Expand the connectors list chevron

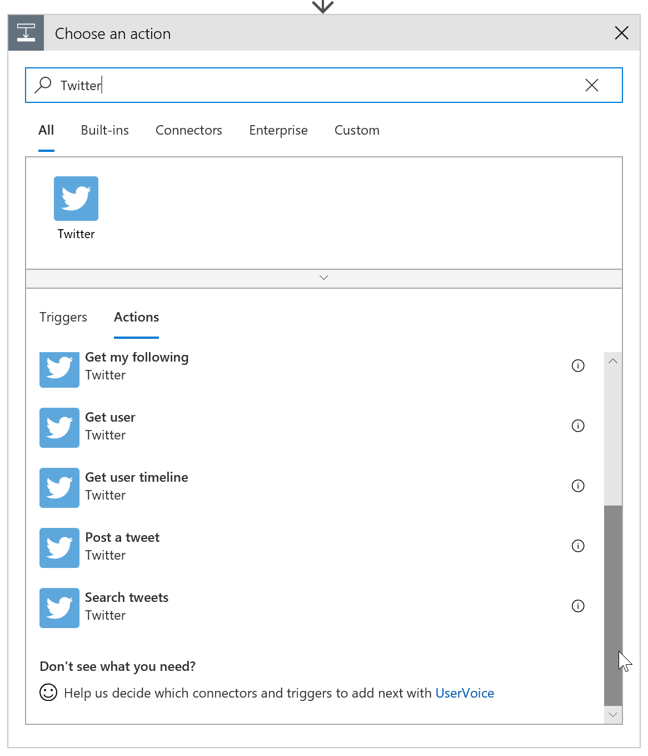(x=324, y=278)
